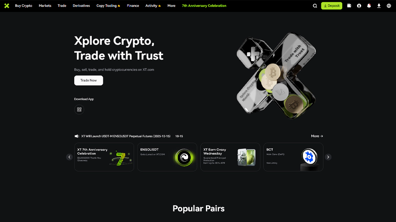This screenshot has height=222, width=396.
Task: Open the More navigation menu
Action: pos(171,6)
